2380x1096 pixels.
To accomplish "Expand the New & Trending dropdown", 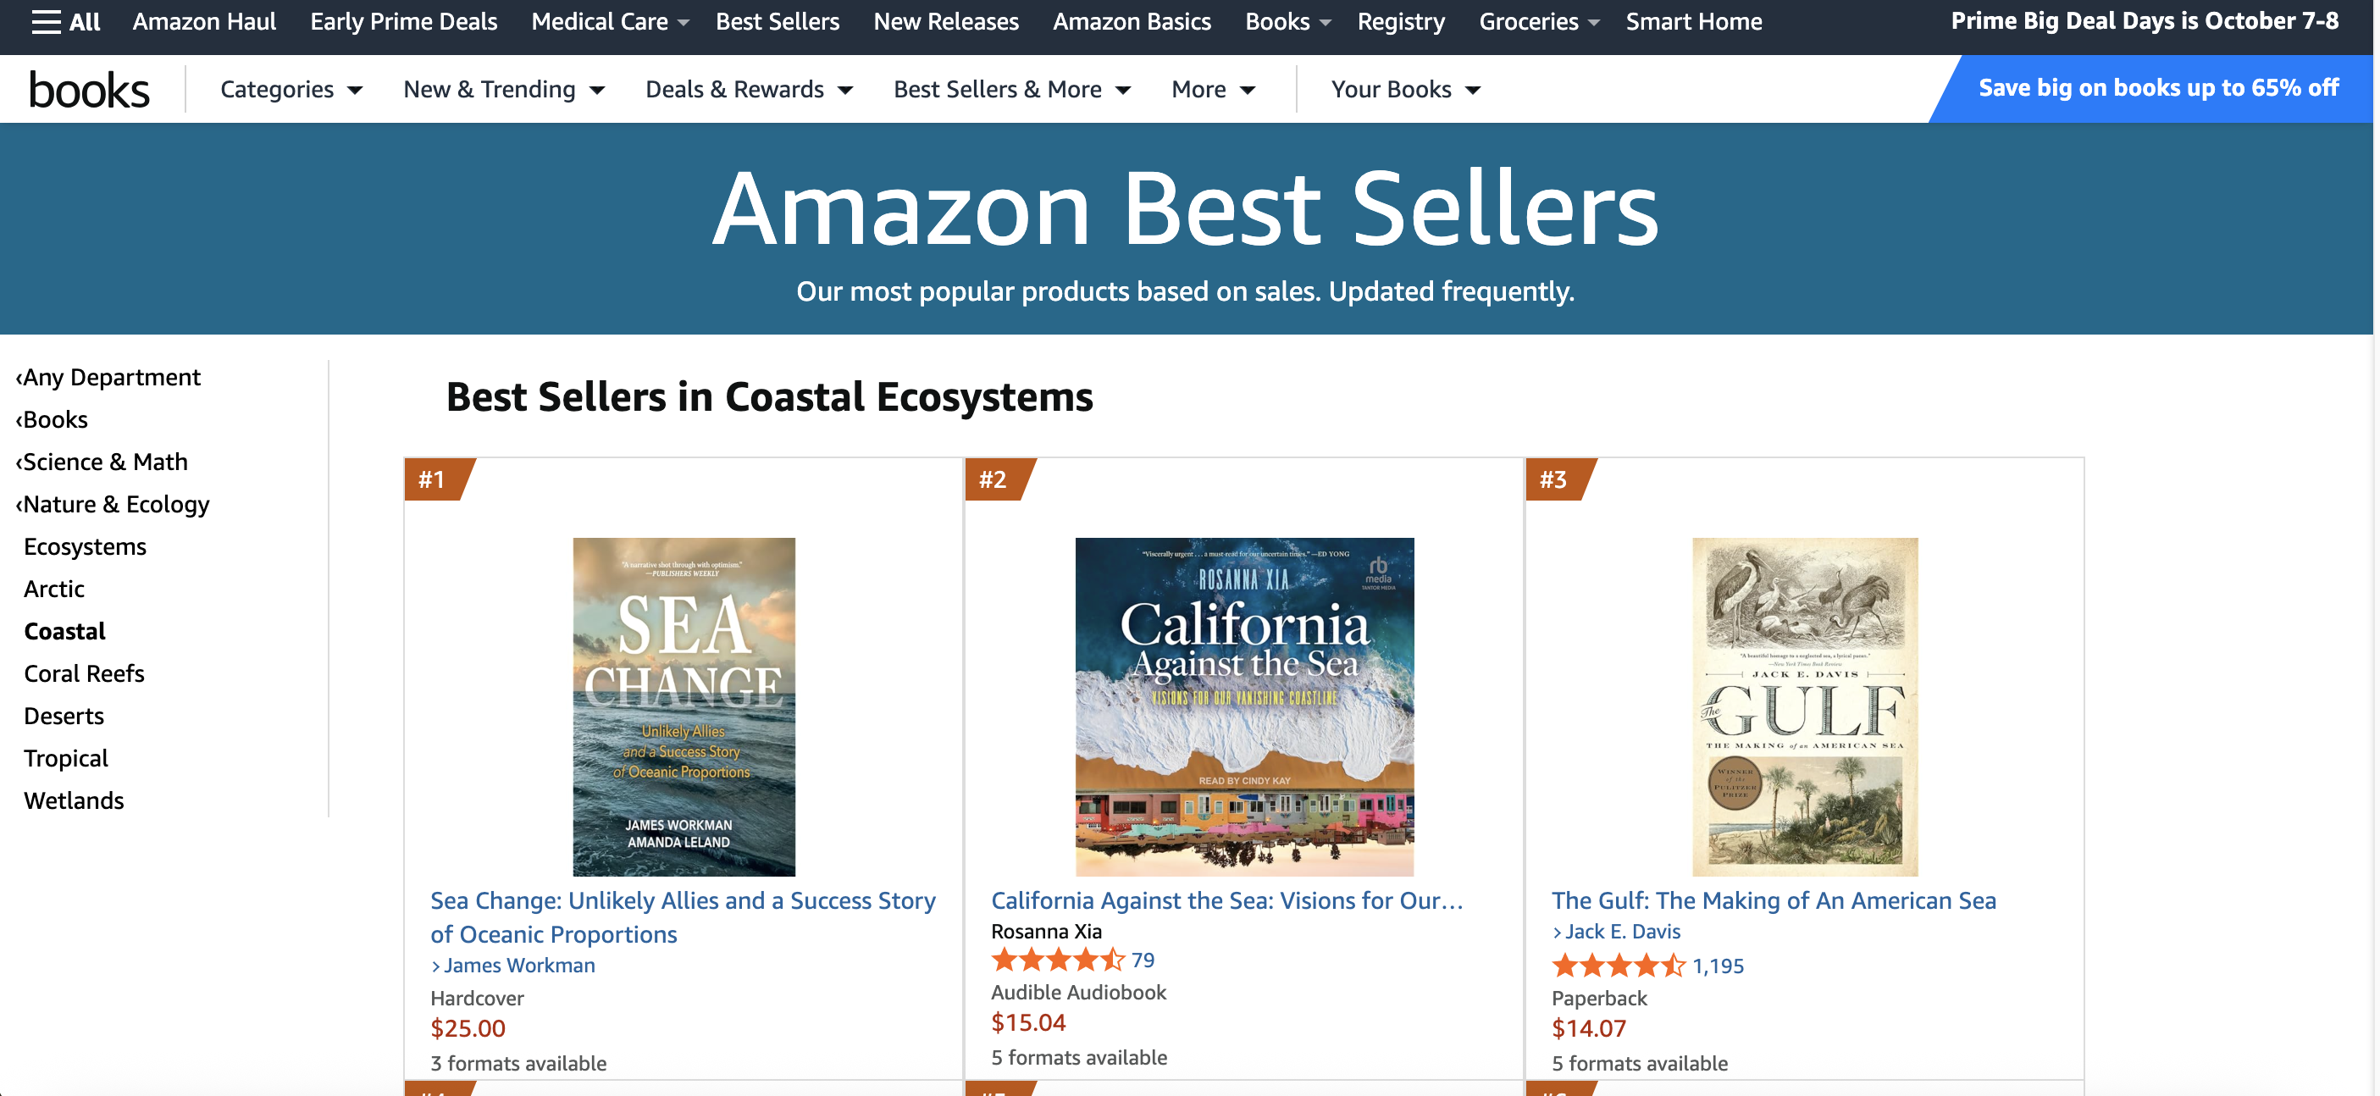I will tap(504, 90).
